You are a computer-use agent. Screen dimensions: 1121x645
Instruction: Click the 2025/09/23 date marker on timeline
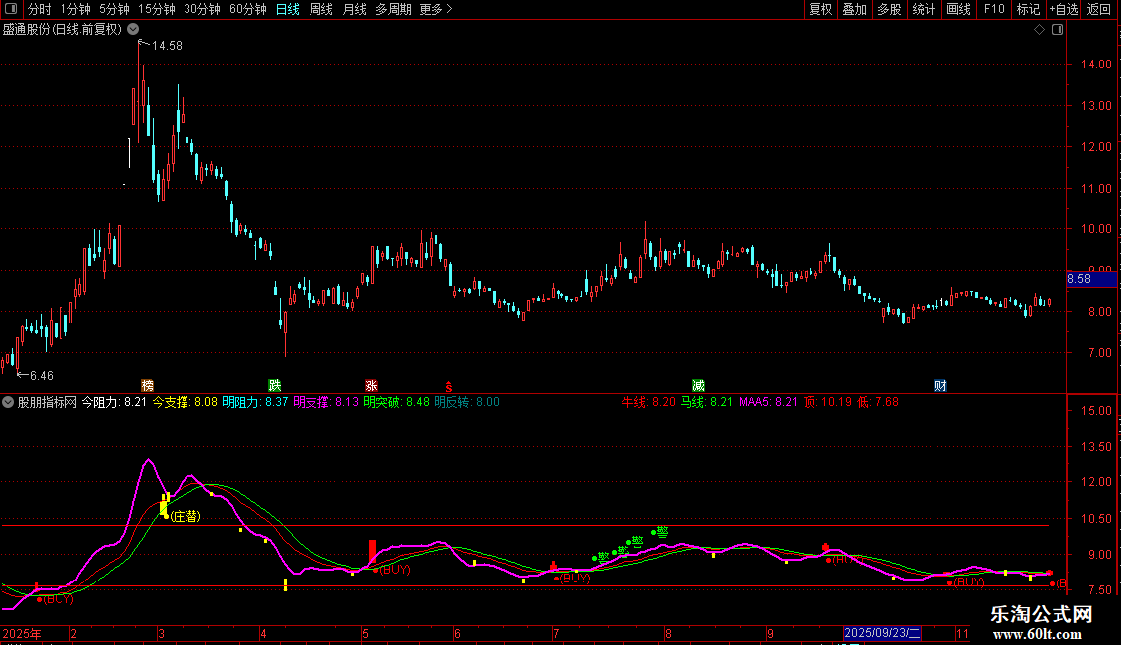click(x=882, y=633)
